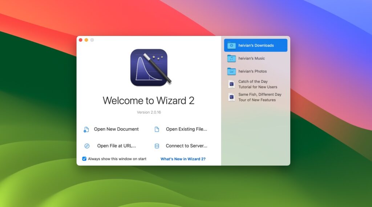Click the link icon for Open File at URL
Viewport: 372px width, 207px height.
pyautogui.click(x=87, y=146)
